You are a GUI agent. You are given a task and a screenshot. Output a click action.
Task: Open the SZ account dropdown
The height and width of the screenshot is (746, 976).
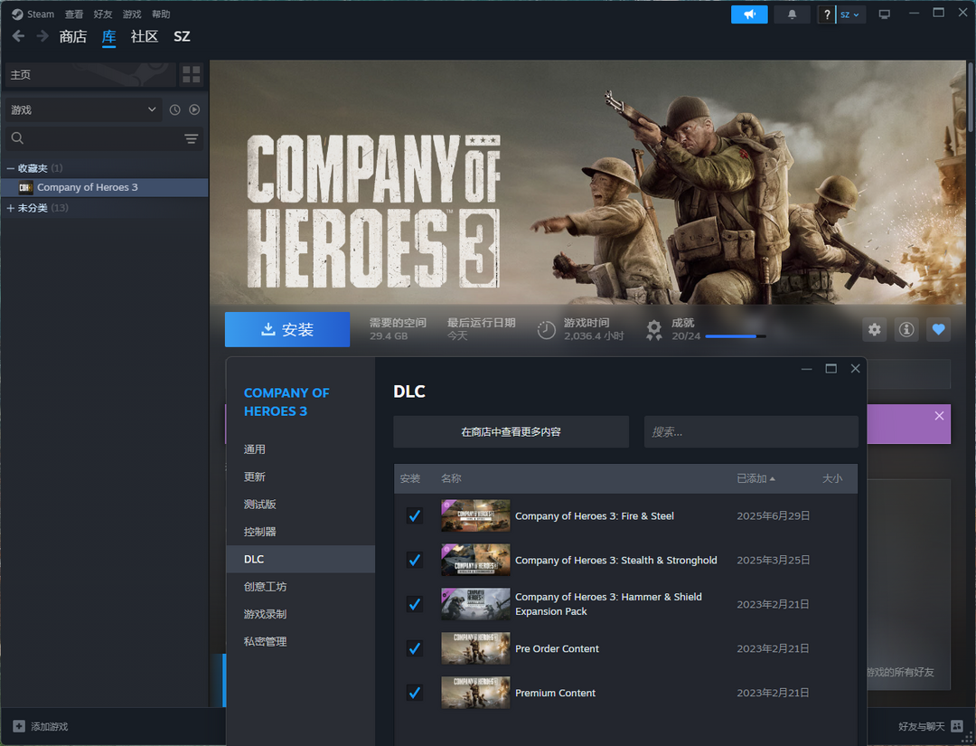[849, 14]
